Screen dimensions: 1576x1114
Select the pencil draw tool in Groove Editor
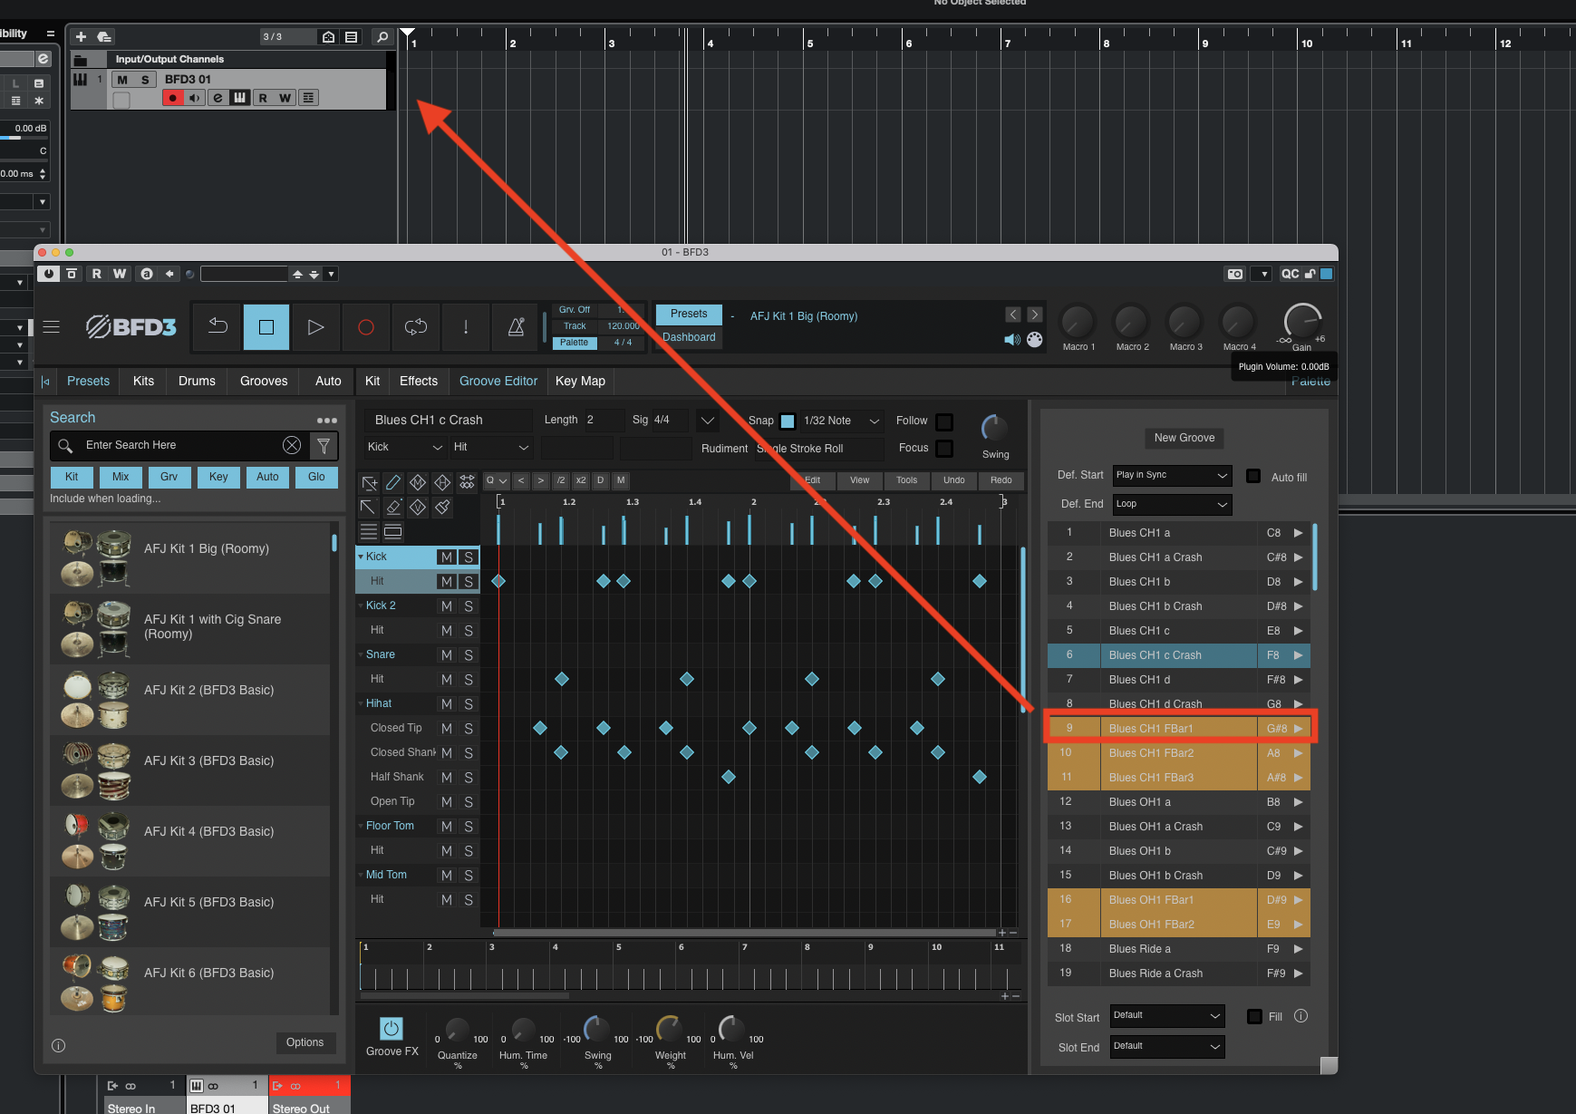pos(393,482)
